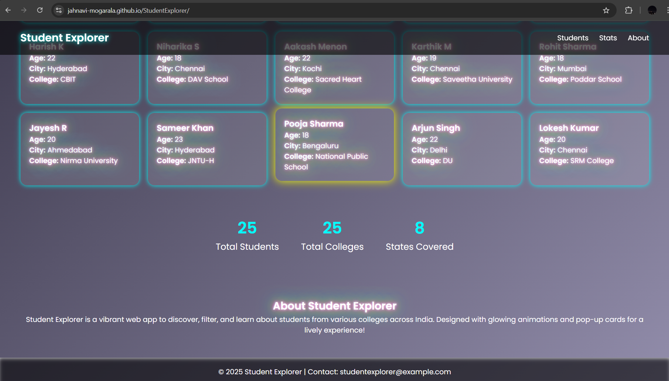Click the About description paragraph text
The image size is (669, 381).
click(334, 325)
